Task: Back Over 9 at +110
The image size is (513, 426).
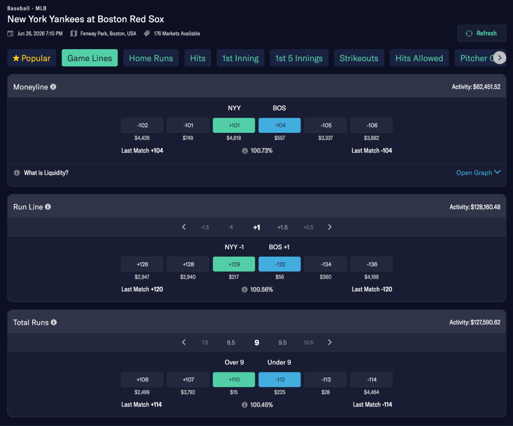Action: (x=234, y=379)
